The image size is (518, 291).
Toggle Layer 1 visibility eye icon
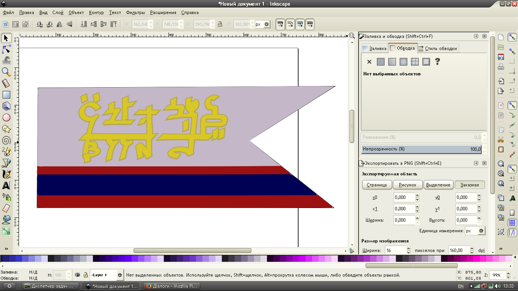click(78, 275)
